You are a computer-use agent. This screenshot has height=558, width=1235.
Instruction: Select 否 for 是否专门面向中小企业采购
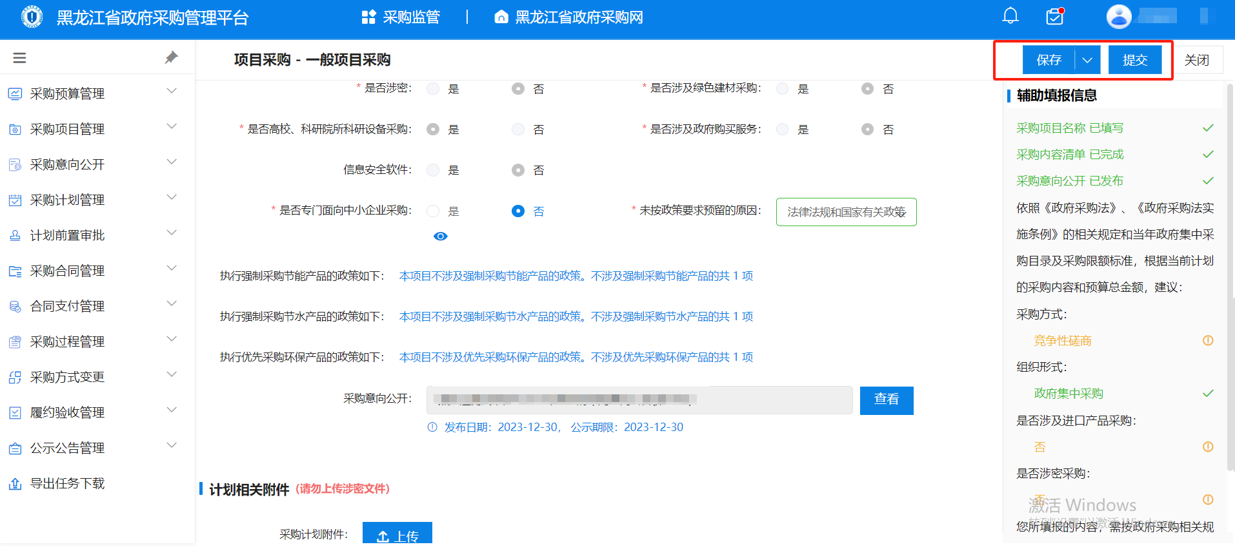(518, 211)
